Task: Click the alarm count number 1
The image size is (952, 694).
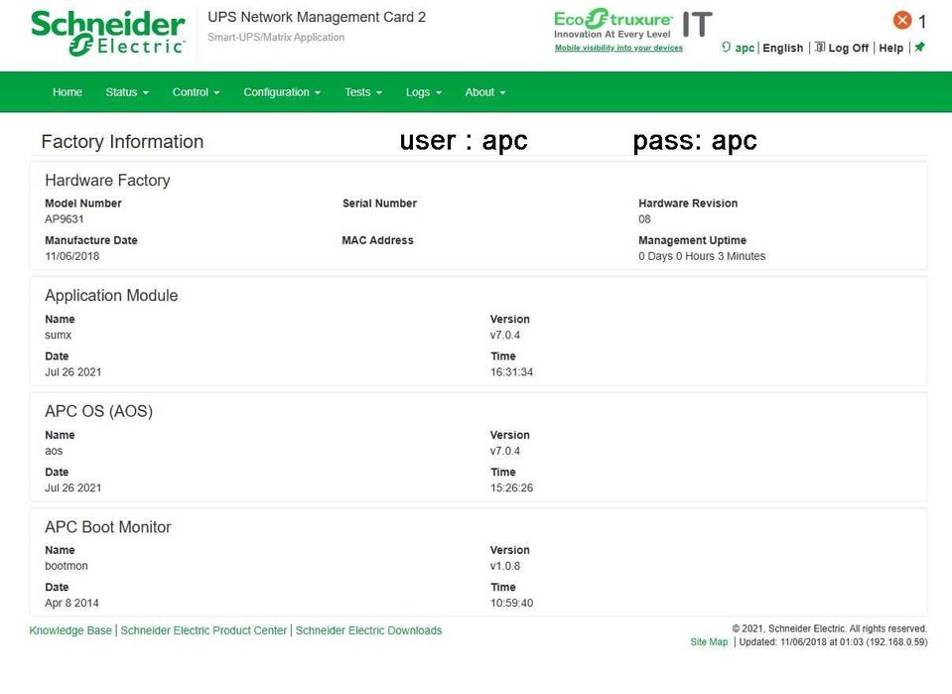Action: tap(921, 22)
